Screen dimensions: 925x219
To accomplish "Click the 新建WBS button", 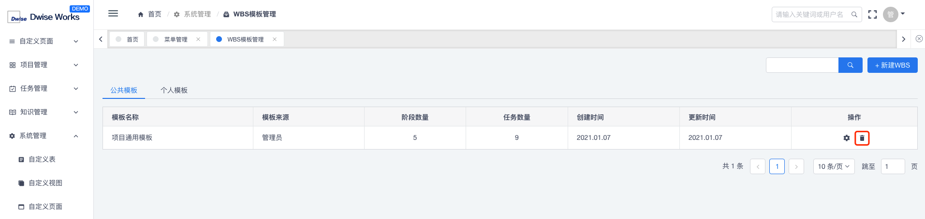I will tap(892, 65).
